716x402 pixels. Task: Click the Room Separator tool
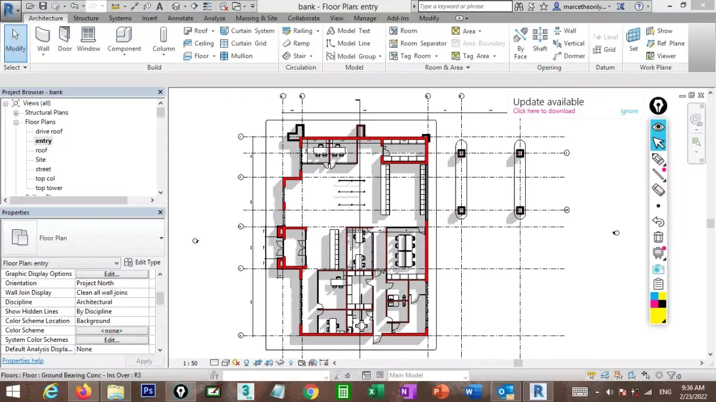pos(418,43)
